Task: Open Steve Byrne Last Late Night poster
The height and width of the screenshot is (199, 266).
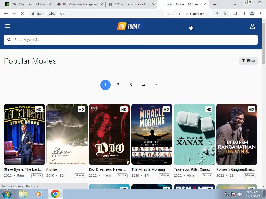Action: 25,134
